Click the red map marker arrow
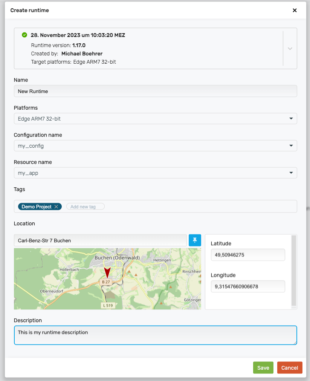This screenshot has width=310, height=381. click(107, 272)
